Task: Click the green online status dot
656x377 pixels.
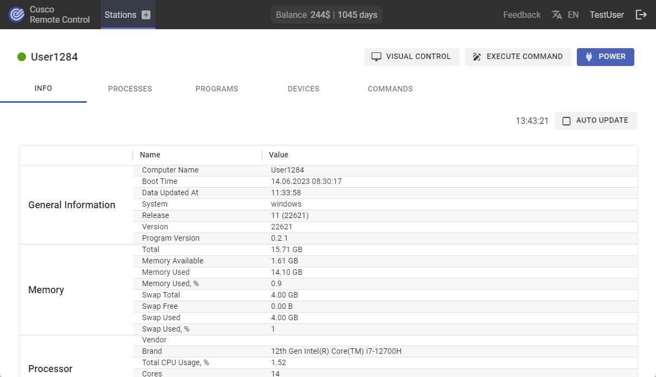Action: (22, 57)
